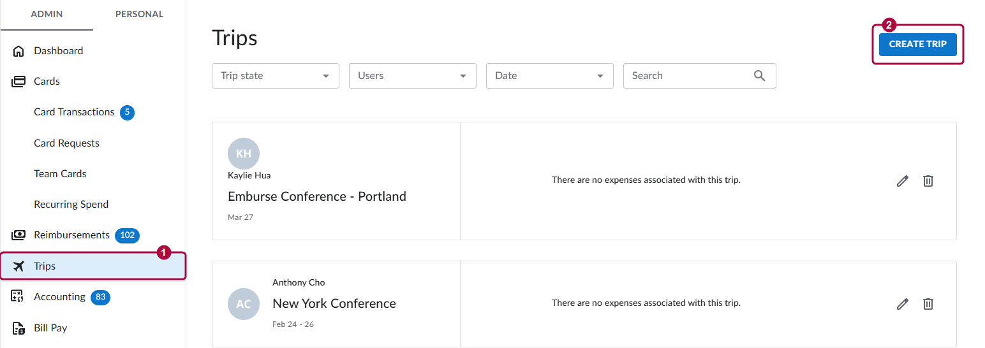Delete the New York Conference trip
The width and height of the screenshot is (985, 348).
928,304
